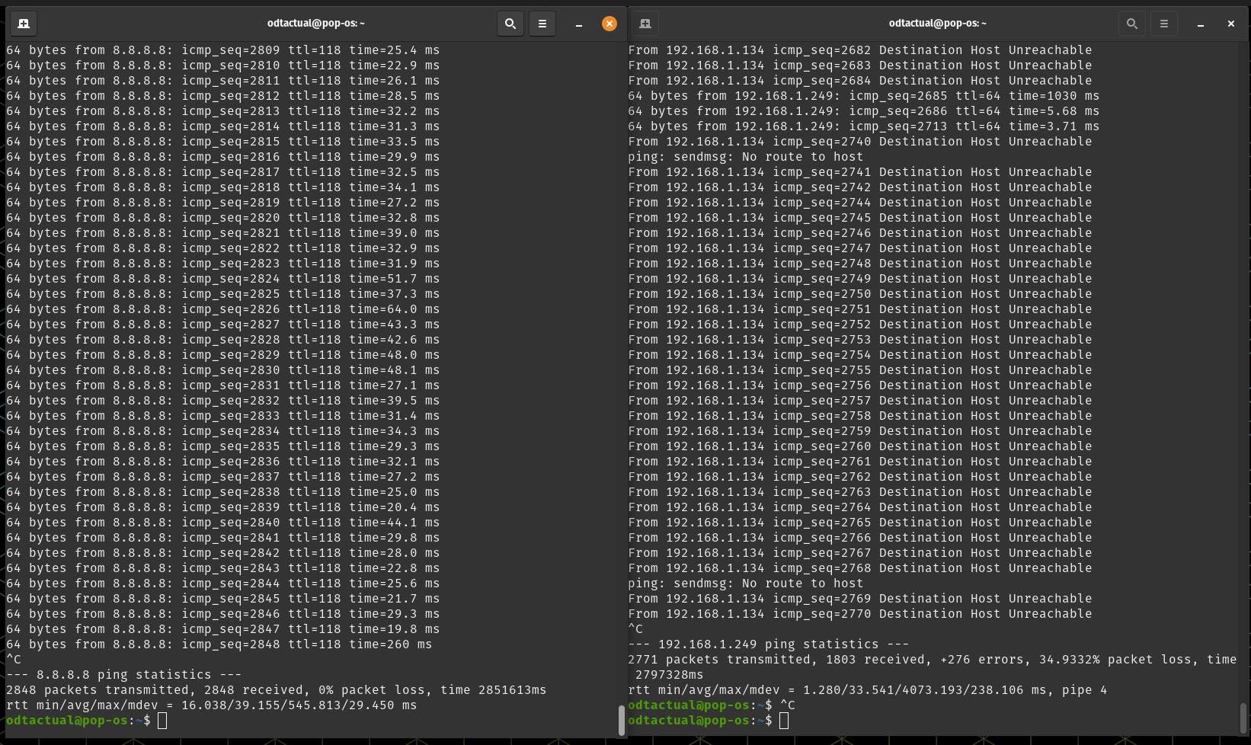Viewport: 1251px width, 745px height.
Task: Click the "8.8.8.8 ping statistics" line
Action: pyautogui.click(x=123, y=675)
